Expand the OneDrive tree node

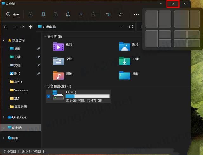tap(4, 117)
